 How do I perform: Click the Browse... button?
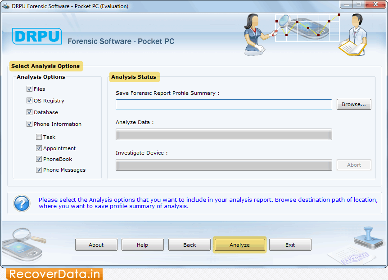[354, 104]
